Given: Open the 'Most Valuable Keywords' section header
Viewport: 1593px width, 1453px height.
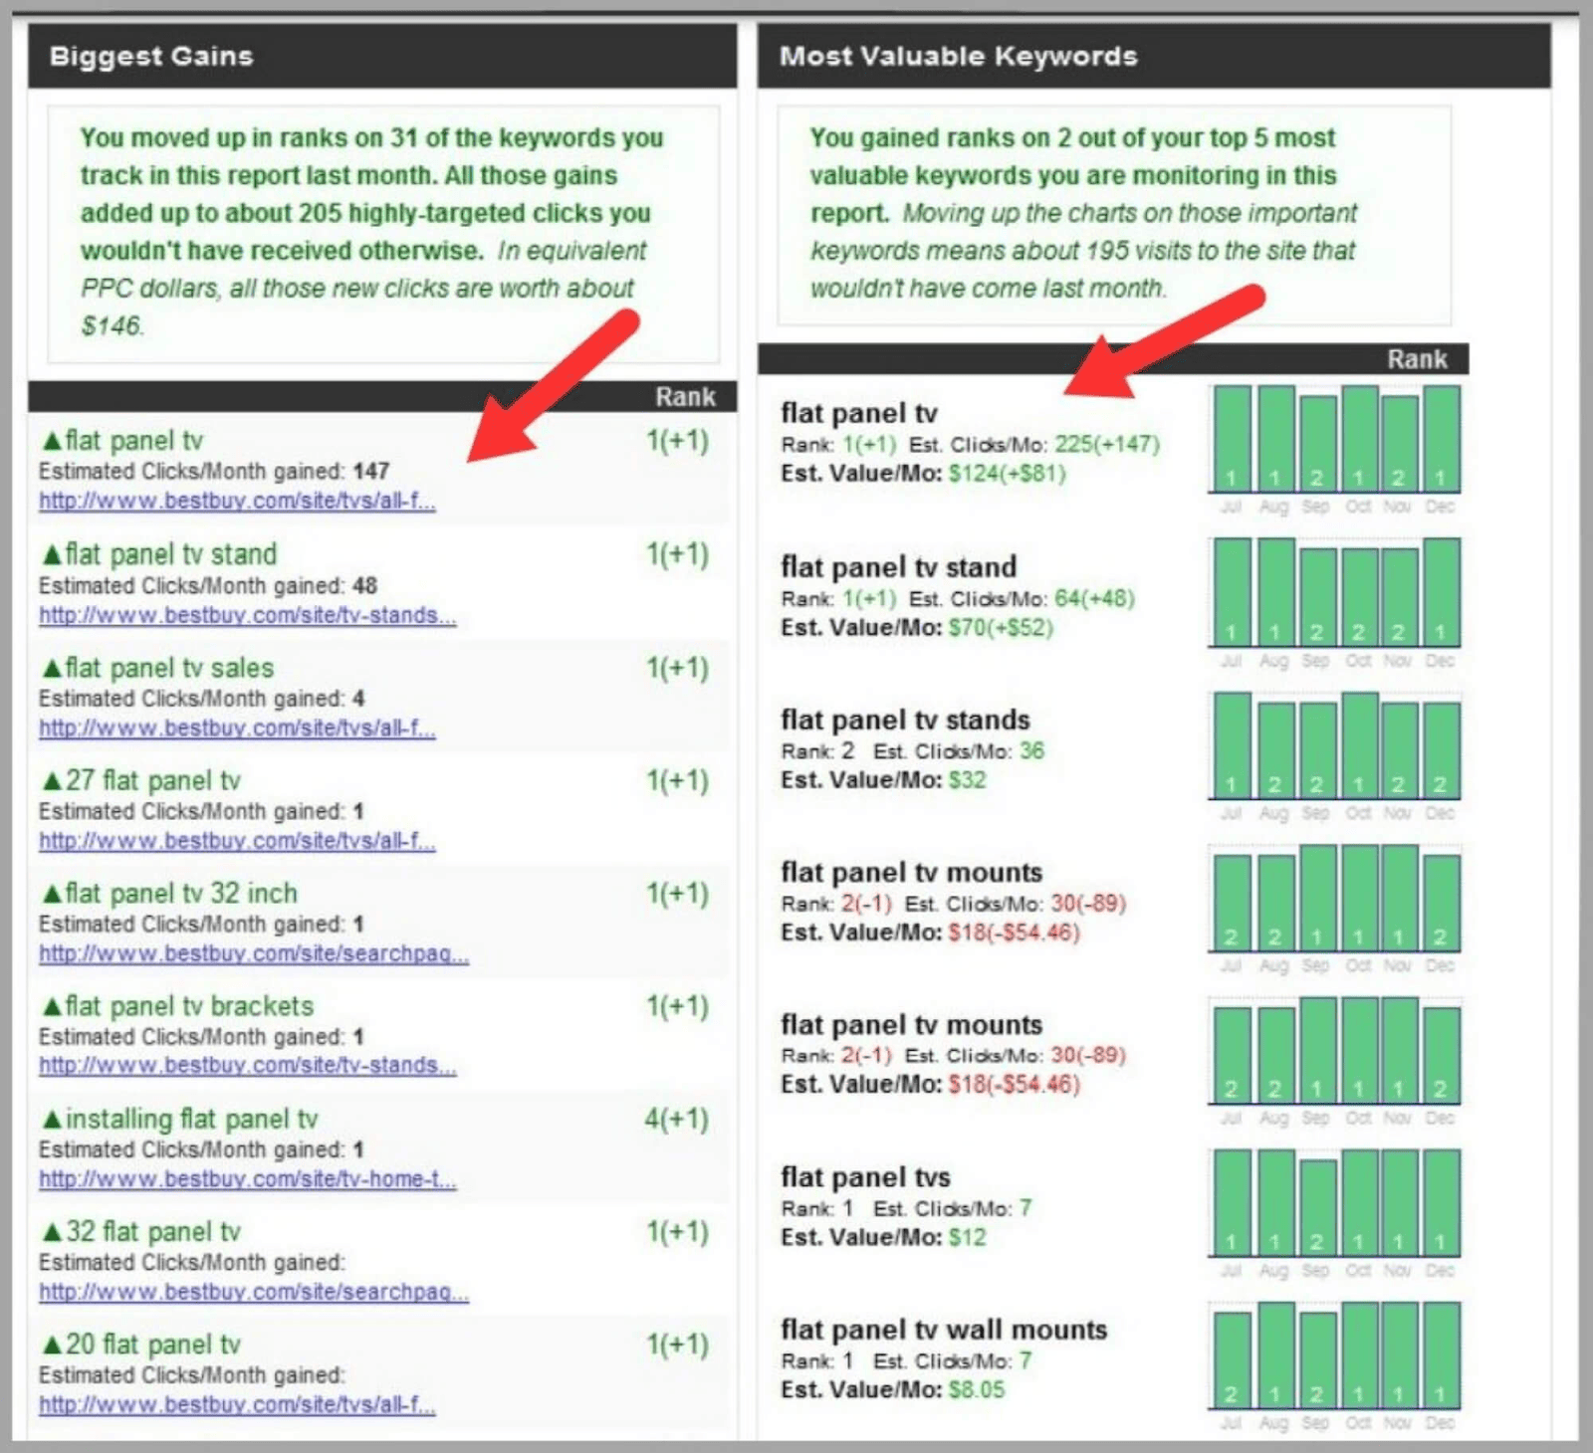Looking at the screenshot, I should (958, 57).
